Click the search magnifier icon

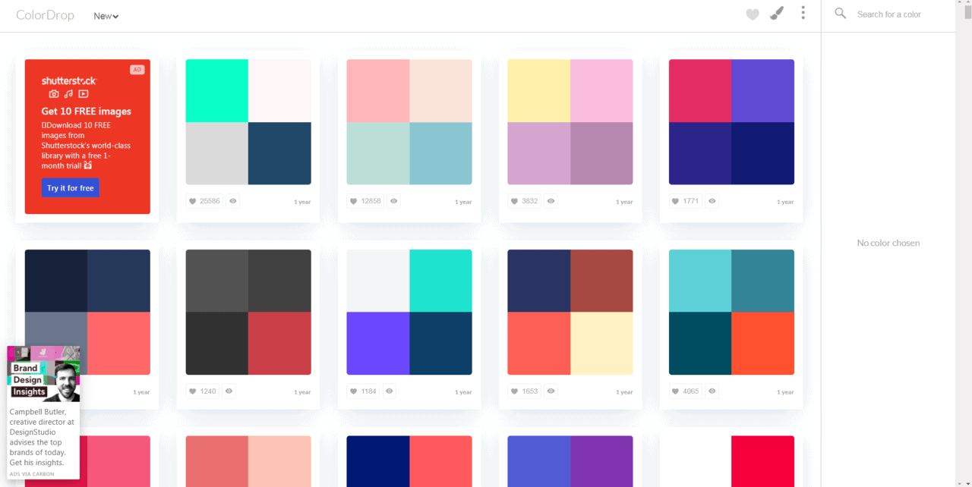coord(840,13)
